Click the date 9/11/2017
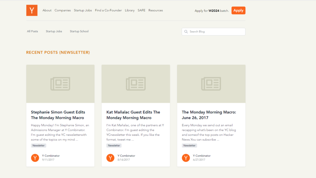 coord(48,160)
